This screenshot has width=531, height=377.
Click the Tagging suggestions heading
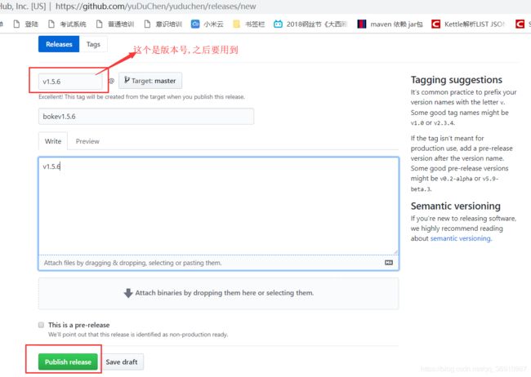pyautogui.click(x=457, y=80)
